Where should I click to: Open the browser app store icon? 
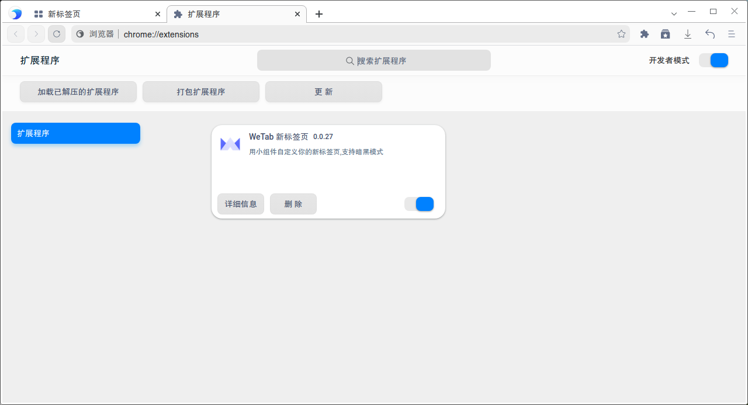tap(666, 34)
